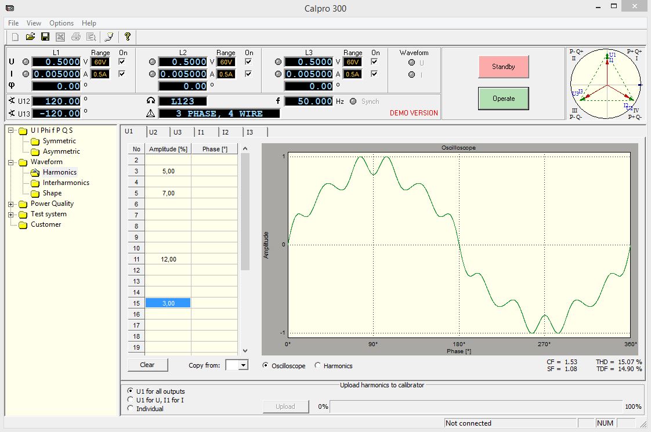Click the greyed Excel export toolbar icon
The image size is (651, 432).
pos(60,37)
